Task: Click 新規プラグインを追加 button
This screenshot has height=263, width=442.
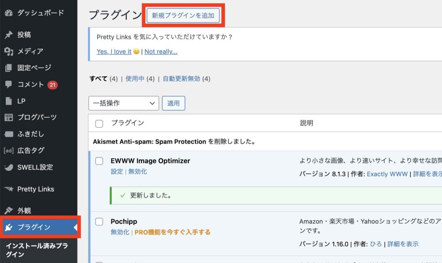Action: click(183, 15)
